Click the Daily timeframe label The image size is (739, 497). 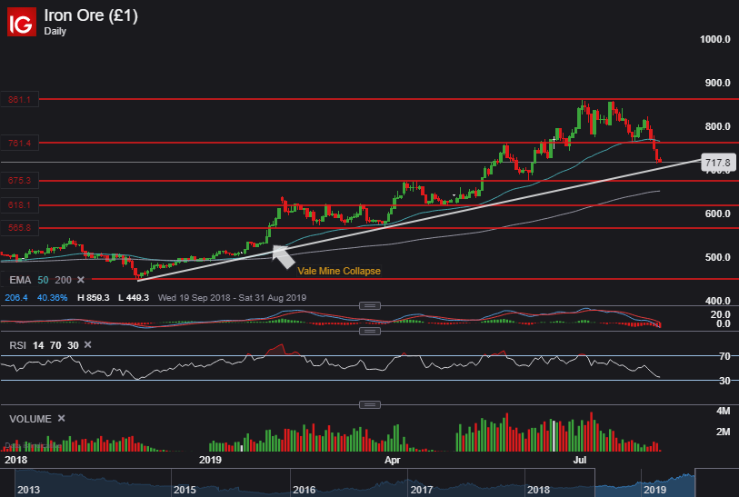click(55, 31)
